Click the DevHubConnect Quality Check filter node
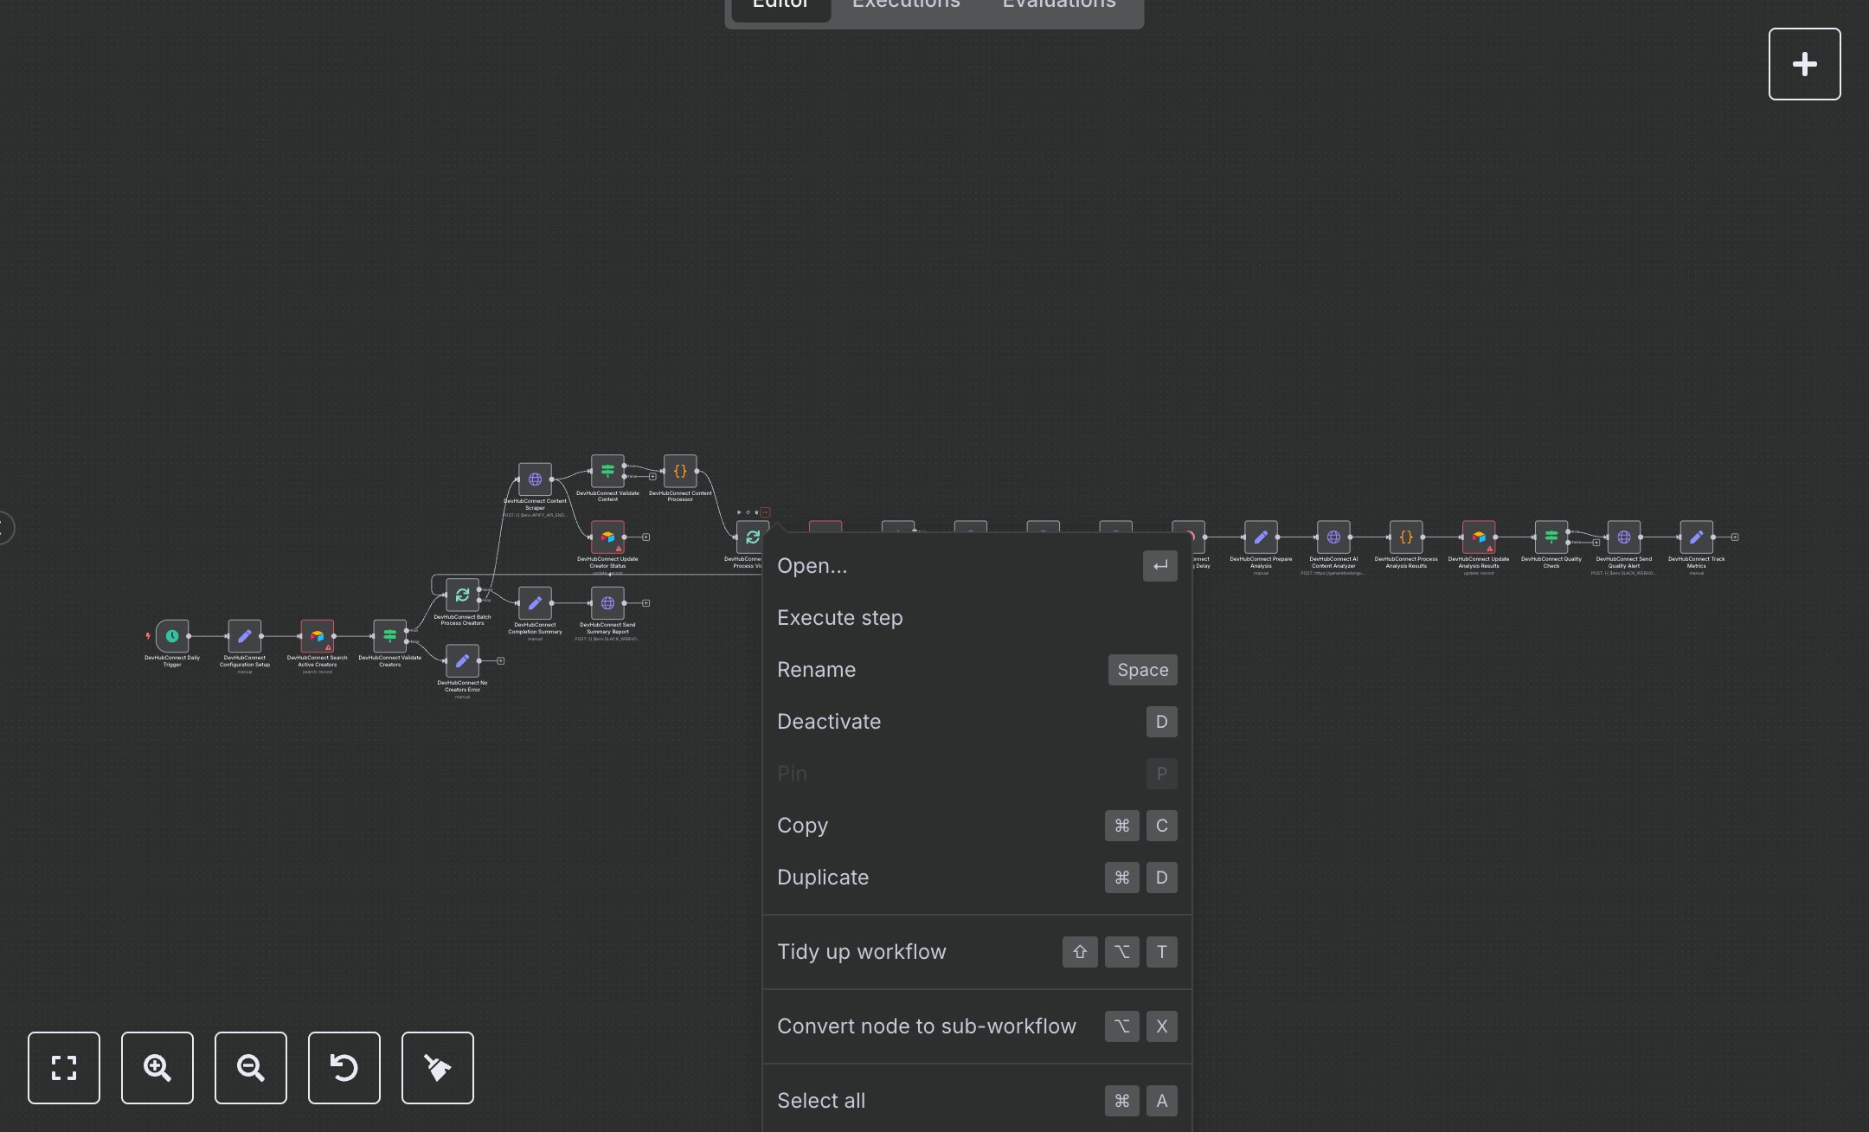This screenshot has height=1132, width=1869. tap(1550, 537)
